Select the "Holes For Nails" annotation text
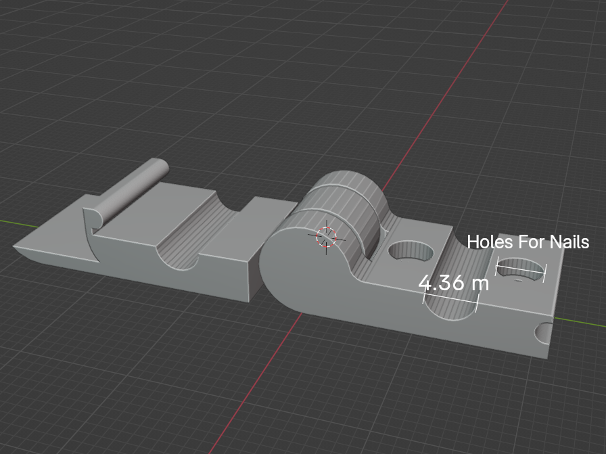 point(528,242)
